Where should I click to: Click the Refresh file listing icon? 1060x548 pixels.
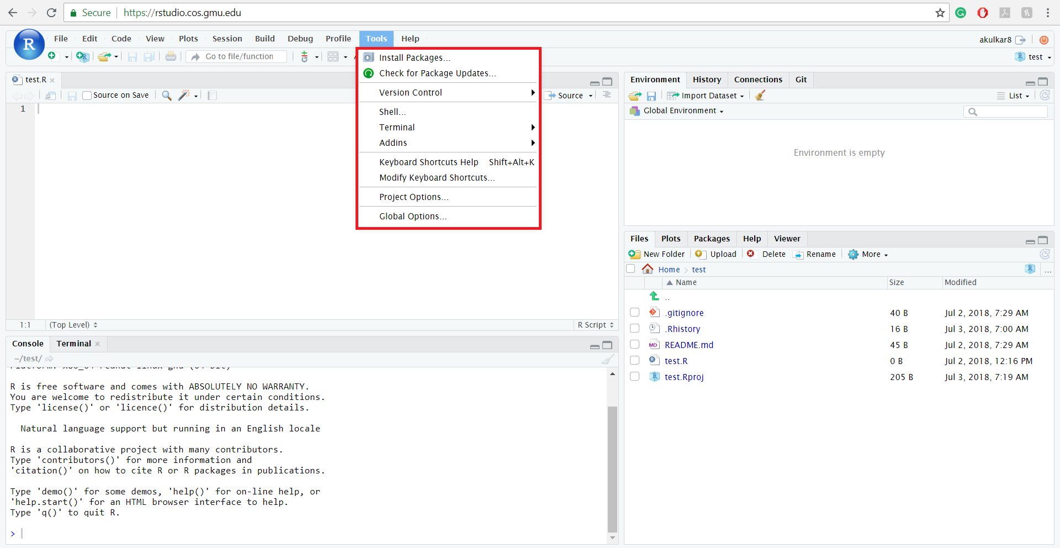[x=1045, y=254]
